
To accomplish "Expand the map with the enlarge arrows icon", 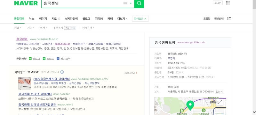I will [x=220, y=102].
